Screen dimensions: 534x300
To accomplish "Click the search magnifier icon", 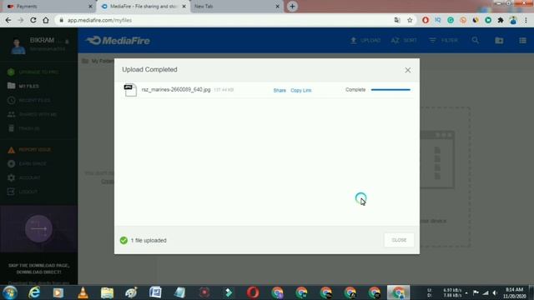I will point(475,41).
